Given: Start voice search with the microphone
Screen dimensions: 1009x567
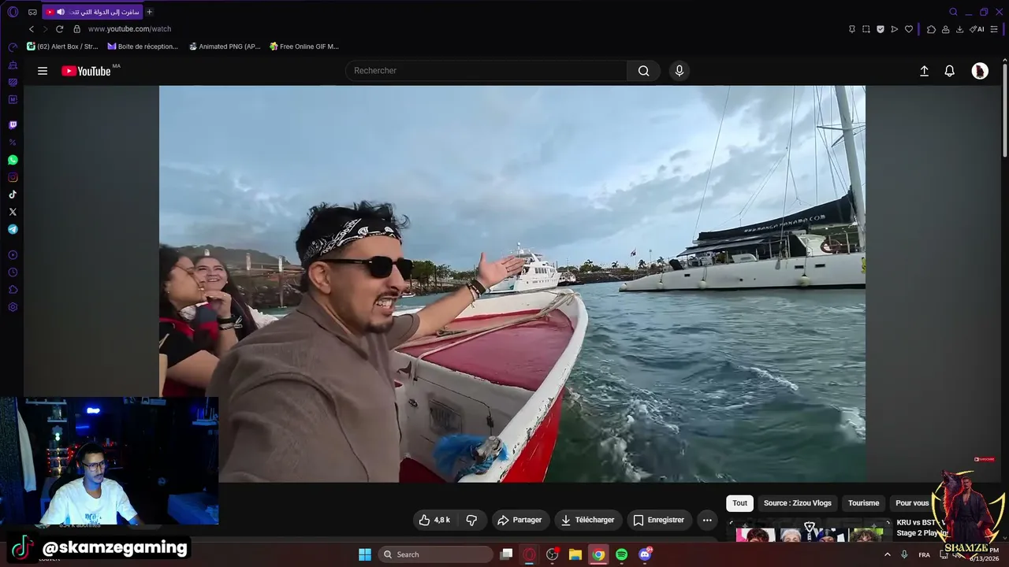Looking at the screenshot, I should [679, 71].
